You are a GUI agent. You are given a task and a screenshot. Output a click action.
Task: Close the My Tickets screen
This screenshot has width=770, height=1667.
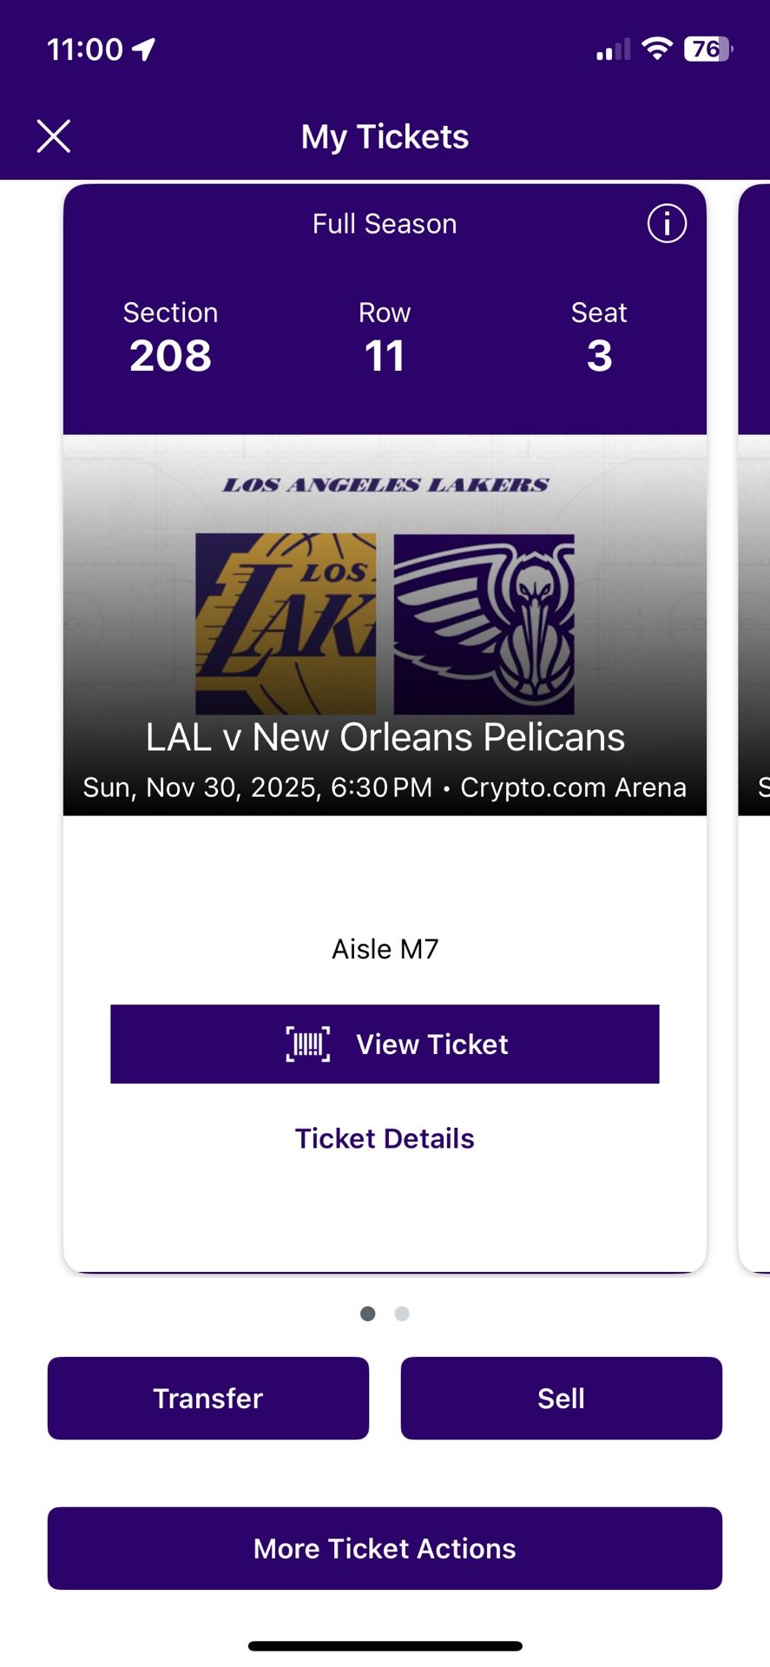[x=54, y=136]
